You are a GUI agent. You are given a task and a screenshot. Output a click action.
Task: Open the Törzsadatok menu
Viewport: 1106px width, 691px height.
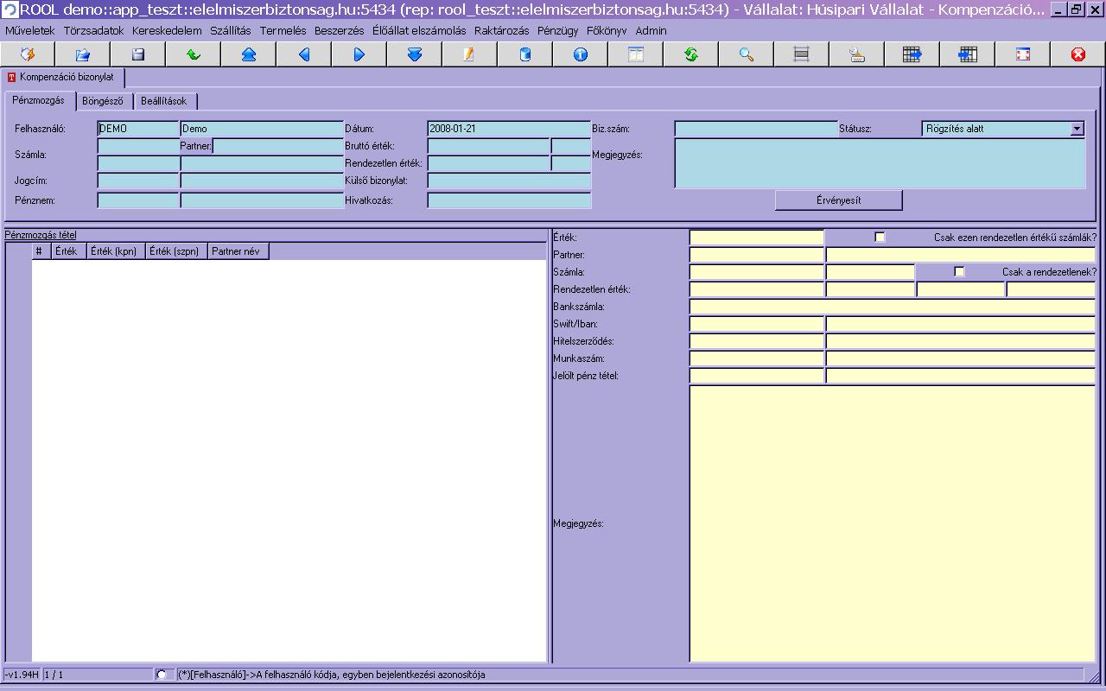coord(93,30)
